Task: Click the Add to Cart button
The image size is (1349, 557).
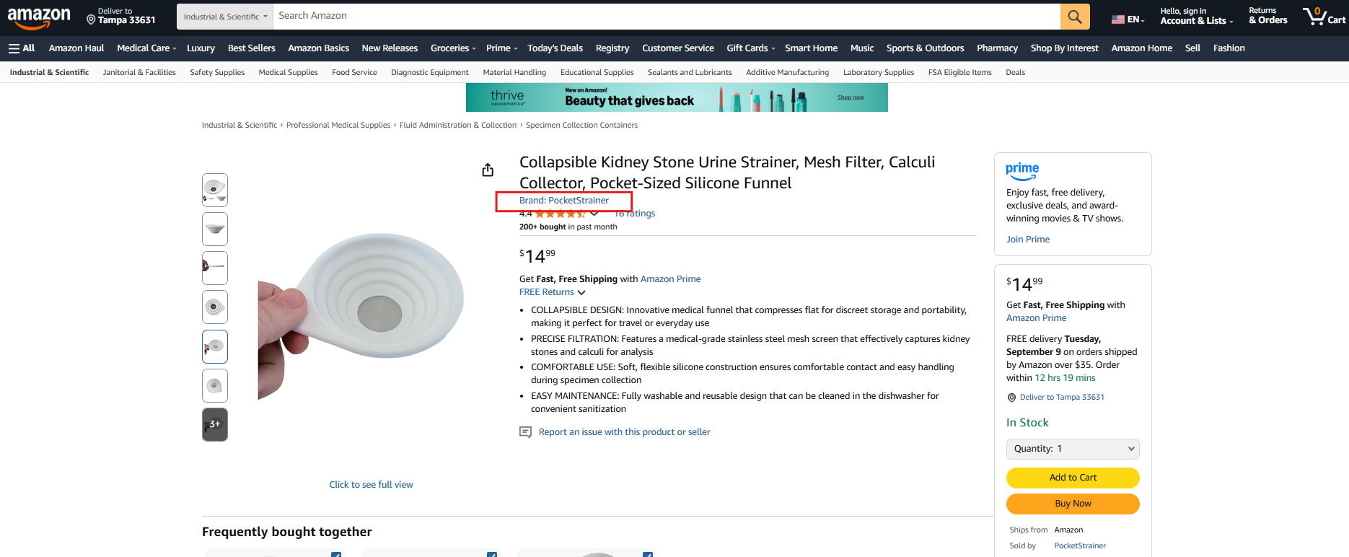Action: (x=1073, y=478)
